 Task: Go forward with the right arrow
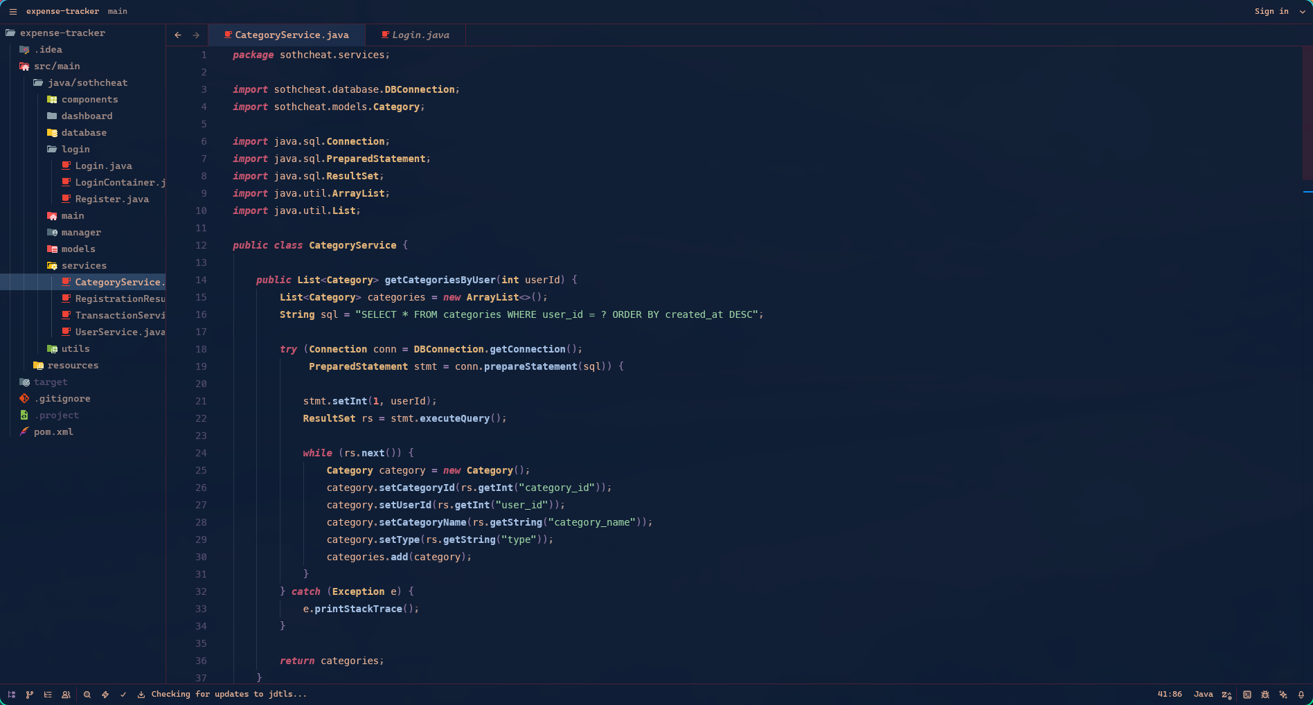click(196, 35)
